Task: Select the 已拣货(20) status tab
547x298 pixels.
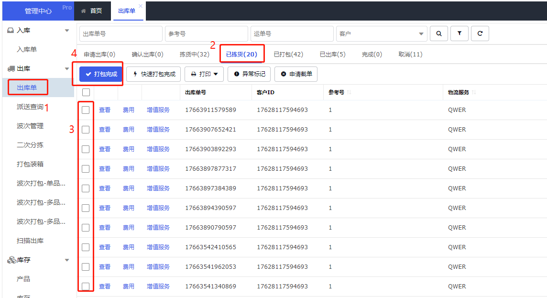Action: coord(241,55)
